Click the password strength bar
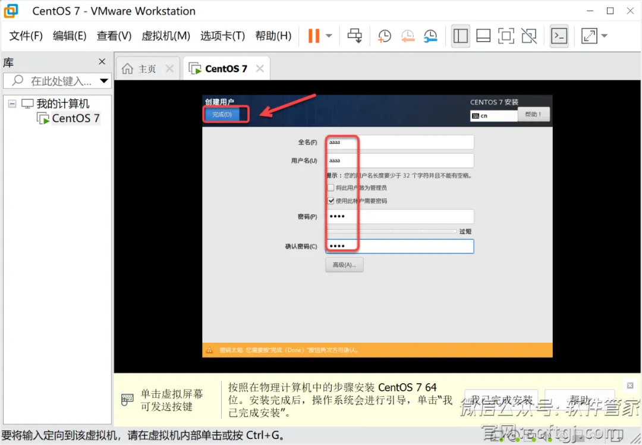 point(391,231)
